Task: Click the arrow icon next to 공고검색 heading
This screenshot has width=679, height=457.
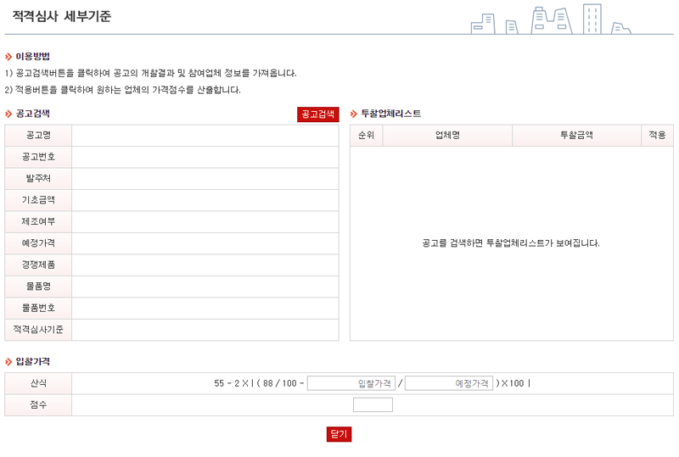Action: [x=8, y=114]
